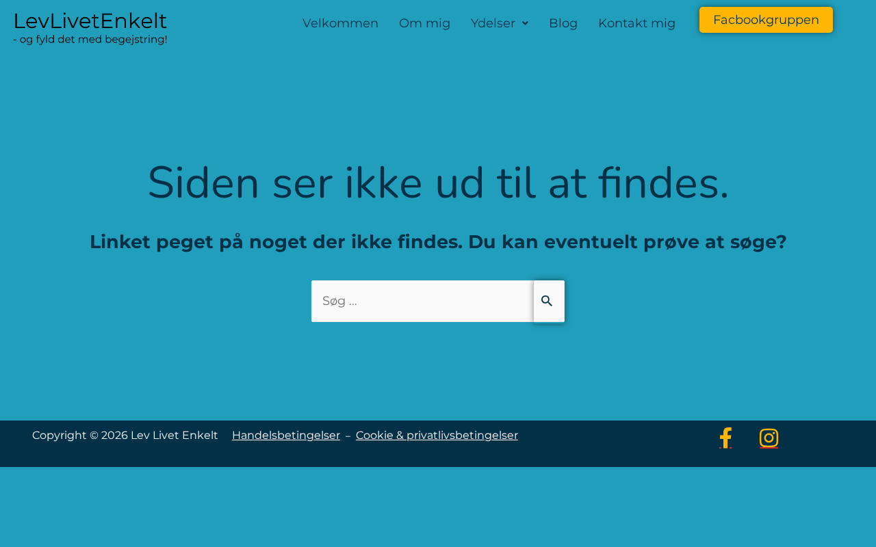Focus the Søg search field
The image size is (876, 547).
tap(422, 301)
